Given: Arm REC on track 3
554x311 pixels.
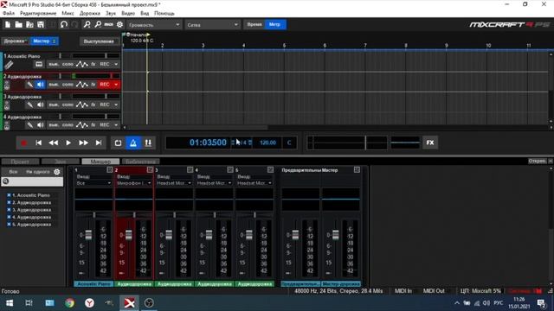Looking at the screenshot, I should tap(105, 105).
